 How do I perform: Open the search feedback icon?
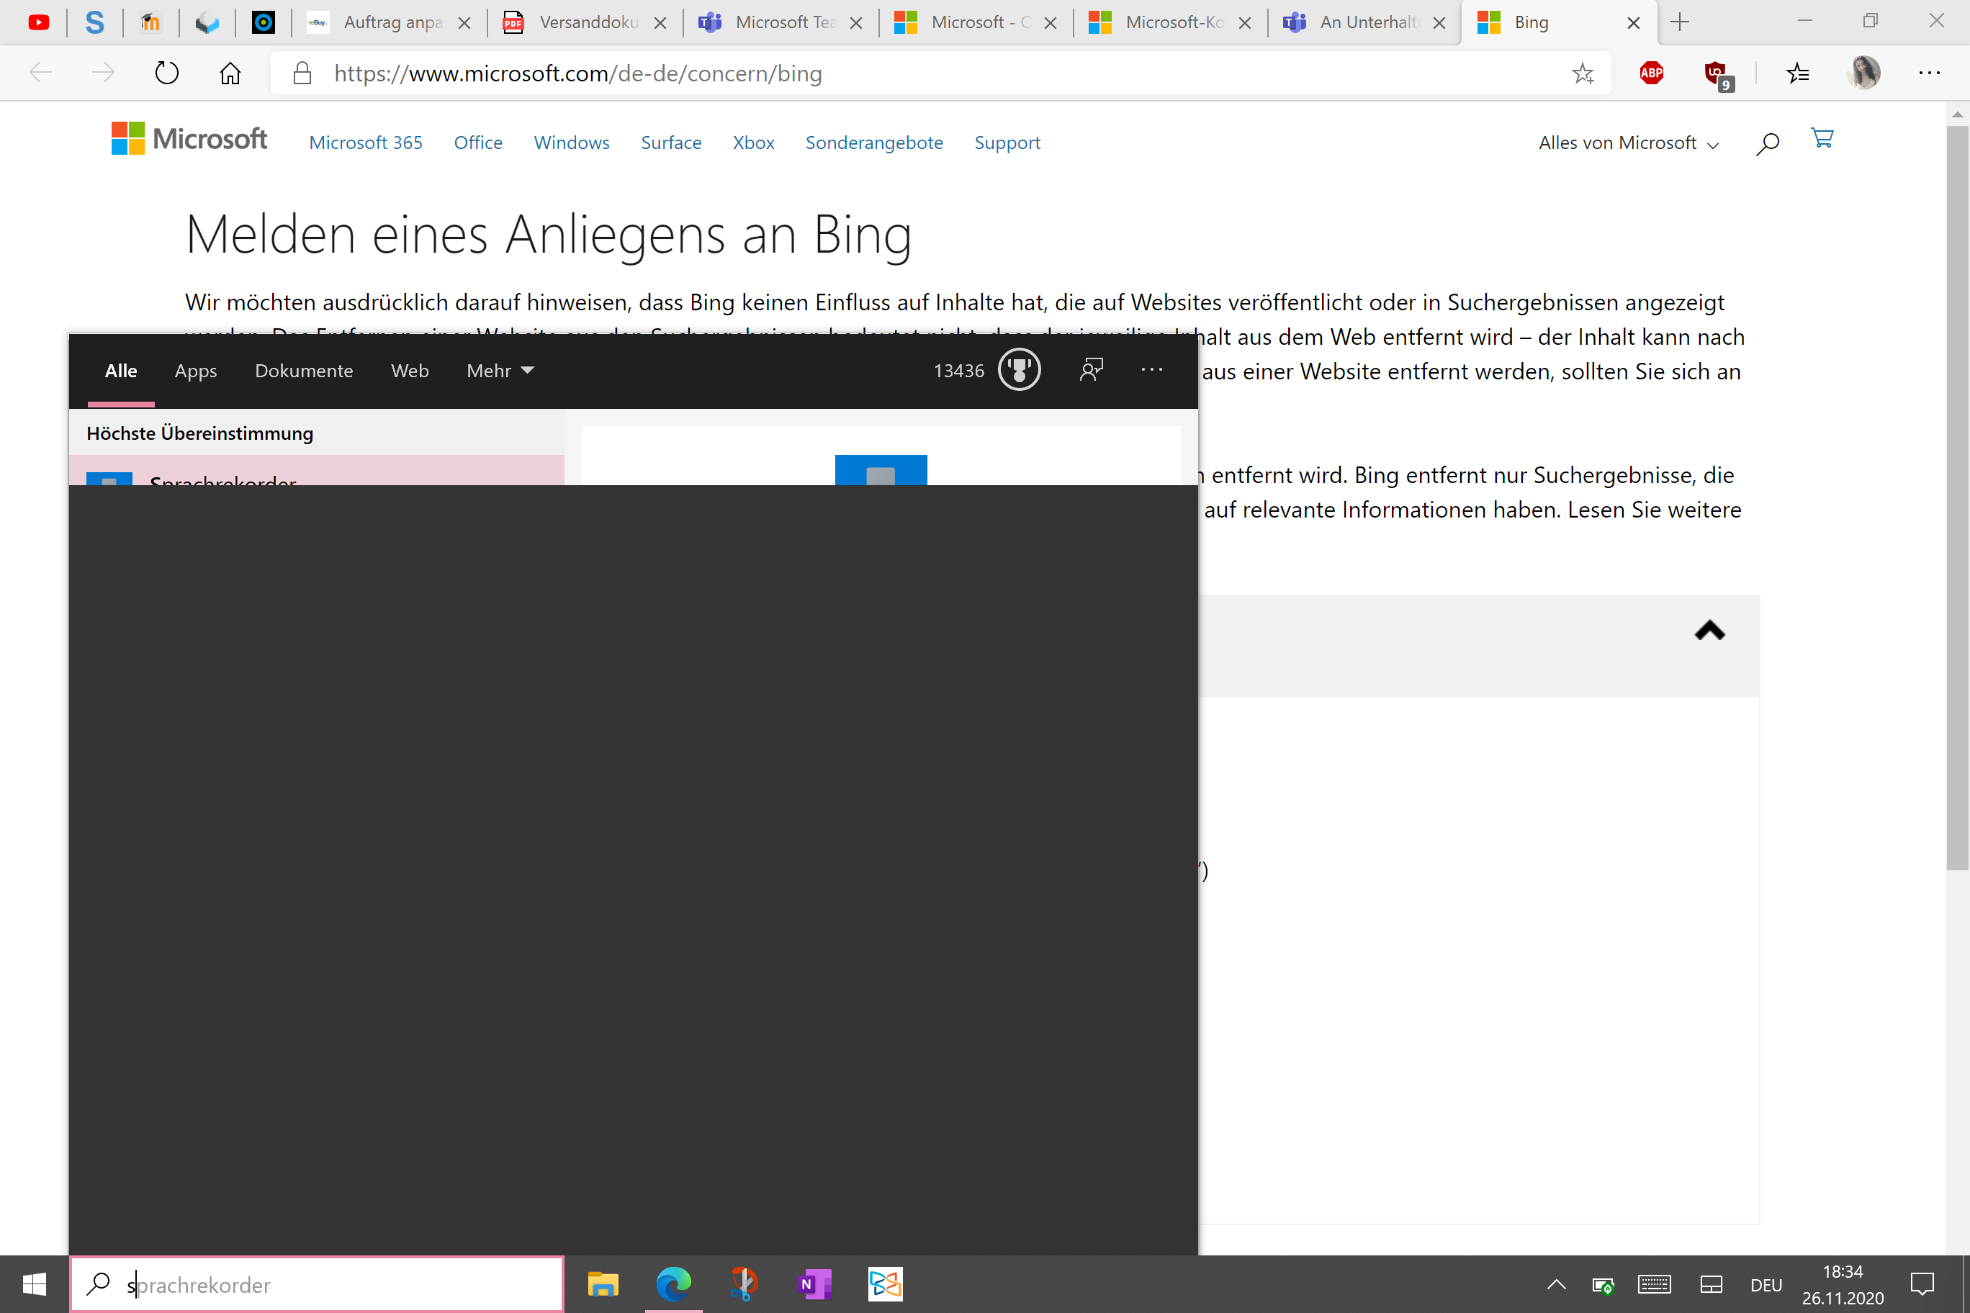click(1092, 370)
